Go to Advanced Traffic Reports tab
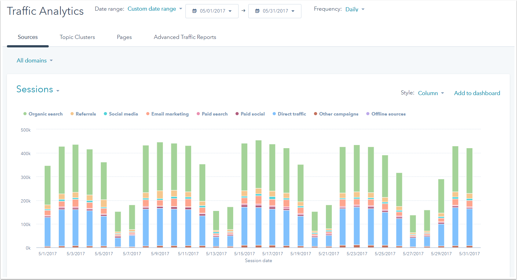 [185, 37]
